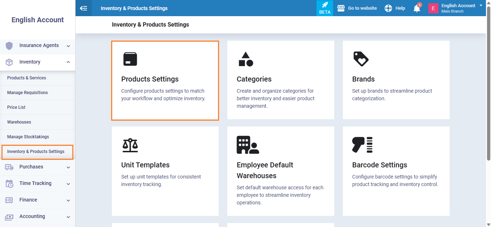Screen dimensions: 491x227
Task: Click the Go to website storefront icon
Action: tap(341, 8)
